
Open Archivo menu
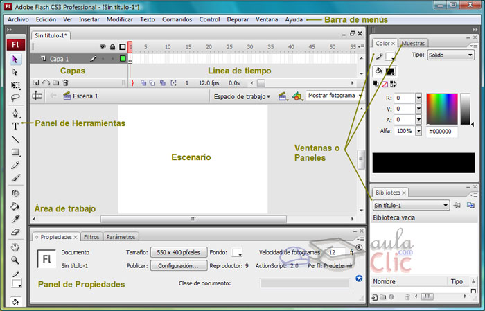coord(18,19)
